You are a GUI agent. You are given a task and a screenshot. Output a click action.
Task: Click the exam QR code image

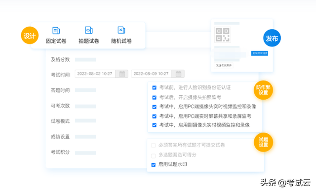click(x=223, y=35)
